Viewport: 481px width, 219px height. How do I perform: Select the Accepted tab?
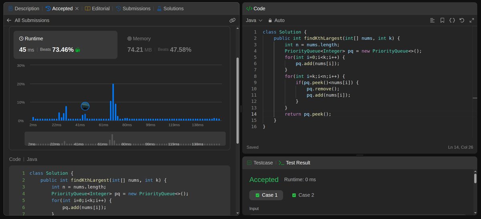click(x=62, y=8)
